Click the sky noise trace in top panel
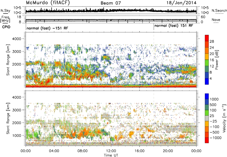 [x=111, y=11]
